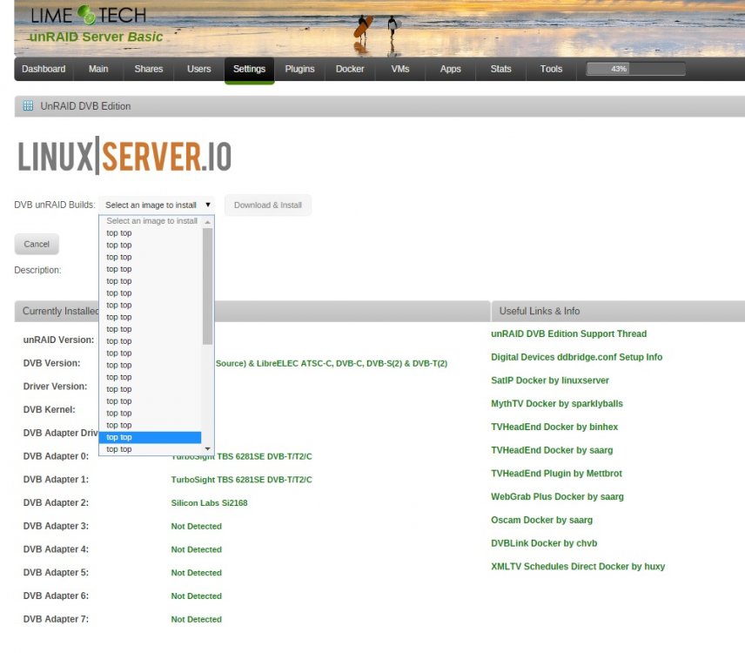Screen dimensions: 745x653
Task: Open the Docker tab
Action: click(350, 69)
